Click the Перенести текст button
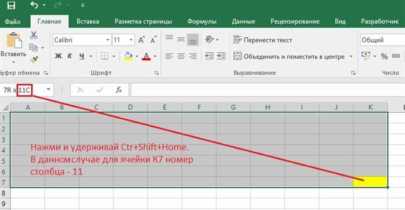The image size is (405, 210). pyautogui.click(x=262, y=40)
